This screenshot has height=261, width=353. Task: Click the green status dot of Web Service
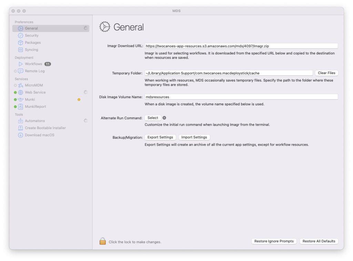pos(15,92)
